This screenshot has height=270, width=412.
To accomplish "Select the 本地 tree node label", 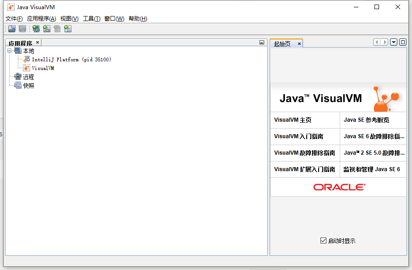I will tap(28, 51).
